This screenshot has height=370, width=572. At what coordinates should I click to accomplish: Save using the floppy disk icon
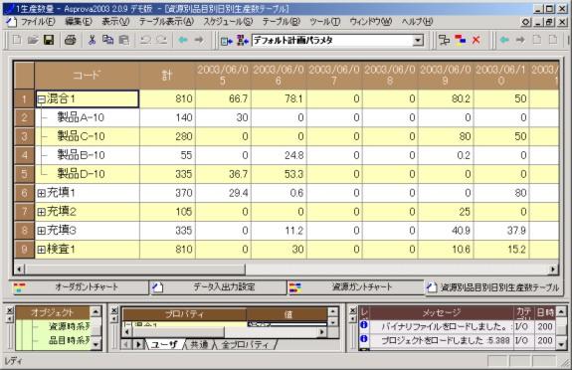tap(49, 40)
